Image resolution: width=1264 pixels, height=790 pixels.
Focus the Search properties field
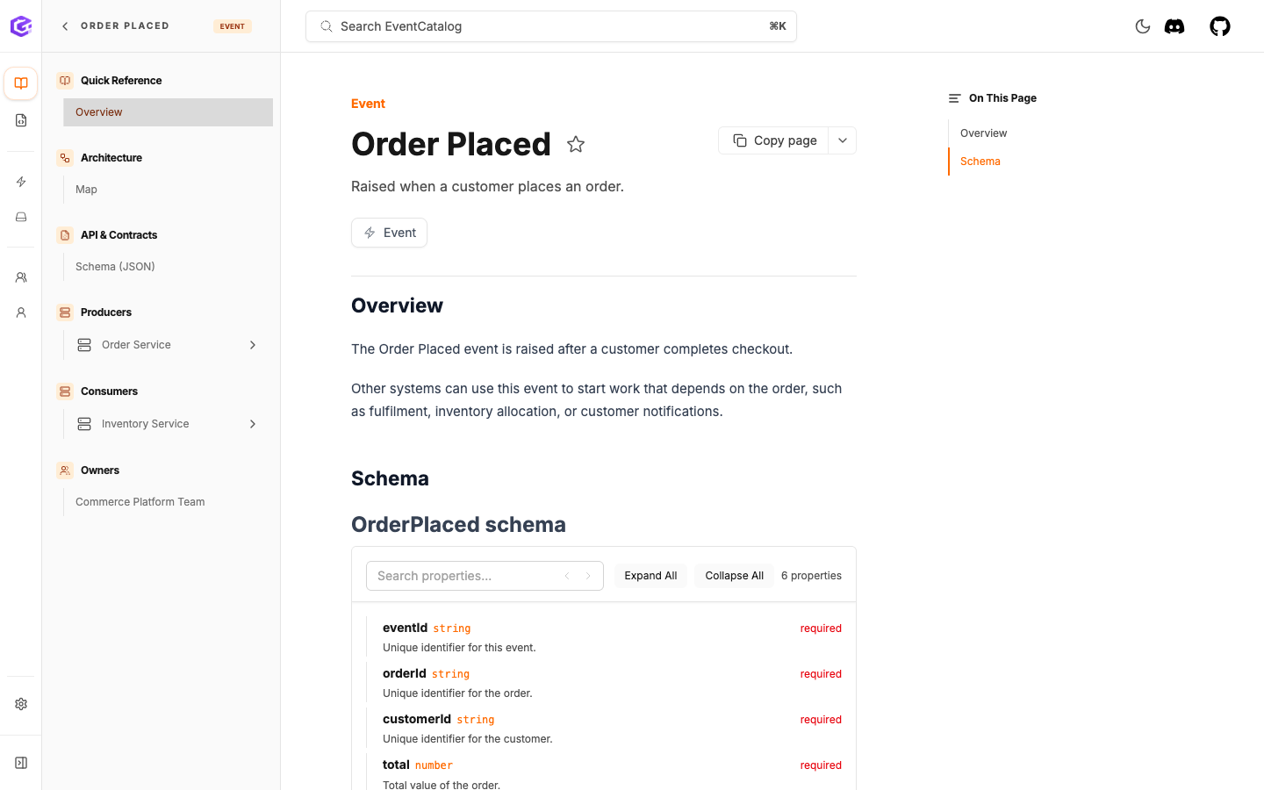[x=485, y=576]
